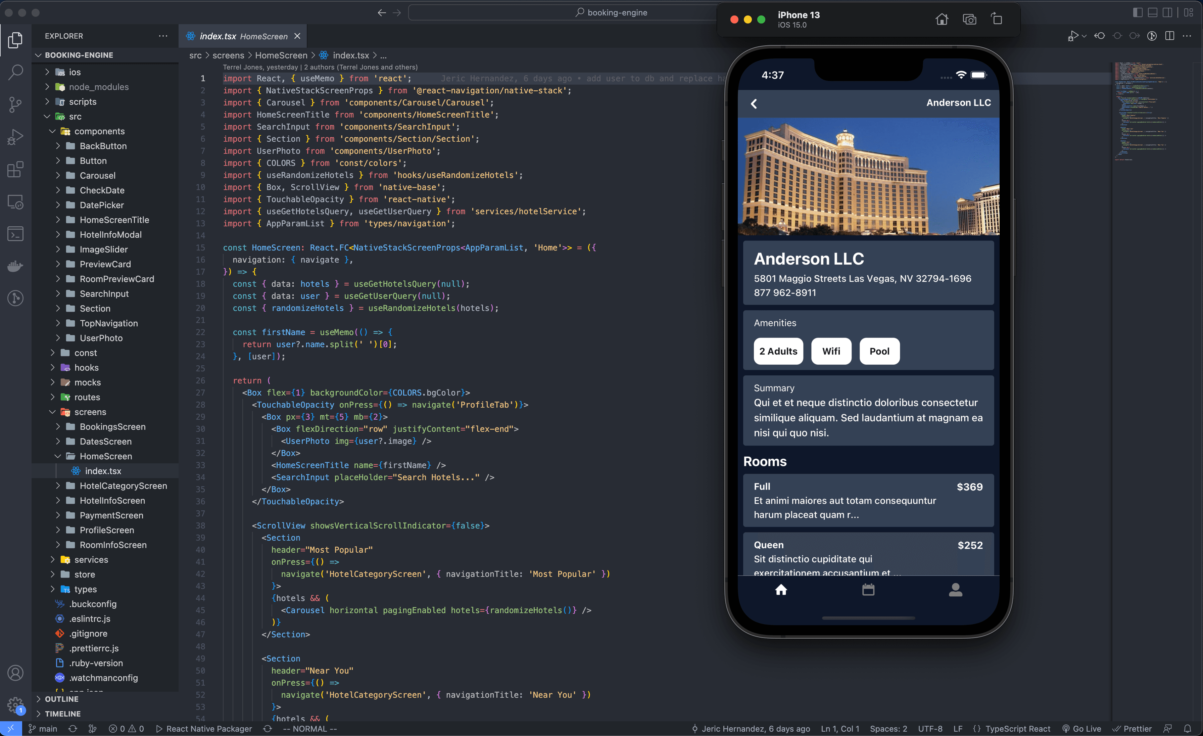Tap the profile tab icon in the phone app
The image size is (1203, 736).
click(956, 590)
